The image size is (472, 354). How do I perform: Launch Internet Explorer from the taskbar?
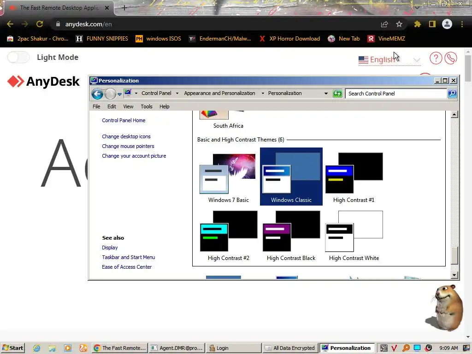tap(37, 348)
